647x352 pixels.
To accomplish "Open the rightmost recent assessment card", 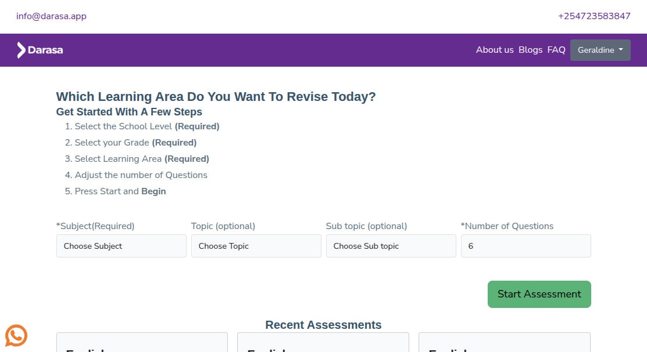I will click(x=504, y=343).
